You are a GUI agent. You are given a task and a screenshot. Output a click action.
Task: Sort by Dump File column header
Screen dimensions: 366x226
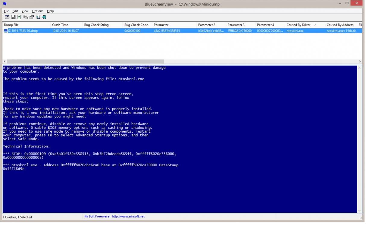tap(27, 25)
